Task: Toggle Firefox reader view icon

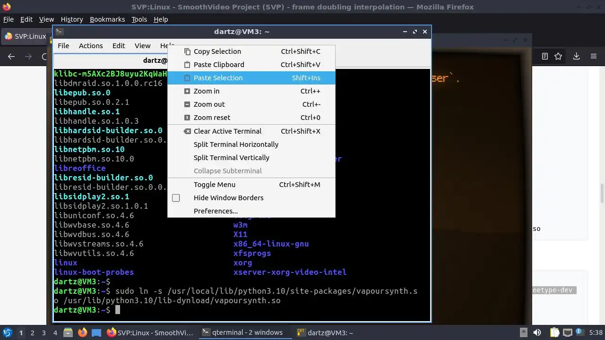Action: click(545, 56)
